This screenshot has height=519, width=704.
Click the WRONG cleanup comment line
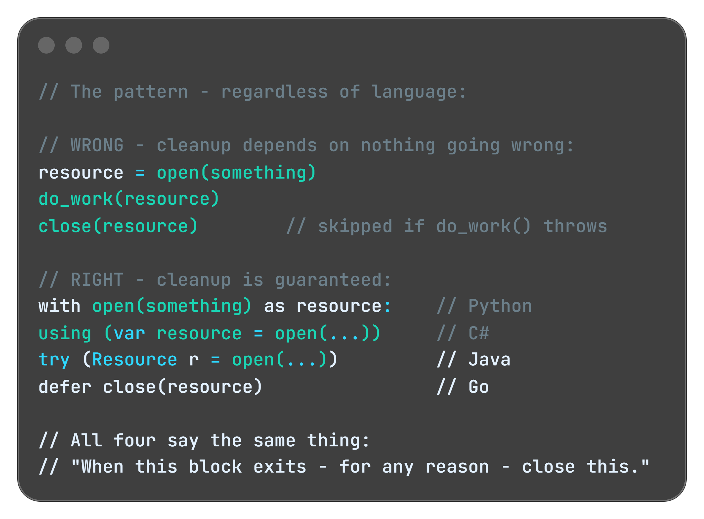(306, 146)
